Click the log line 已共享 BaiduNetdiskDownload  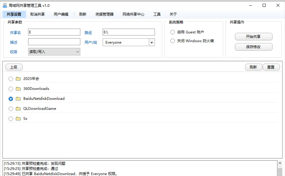[x=61, y=174]
